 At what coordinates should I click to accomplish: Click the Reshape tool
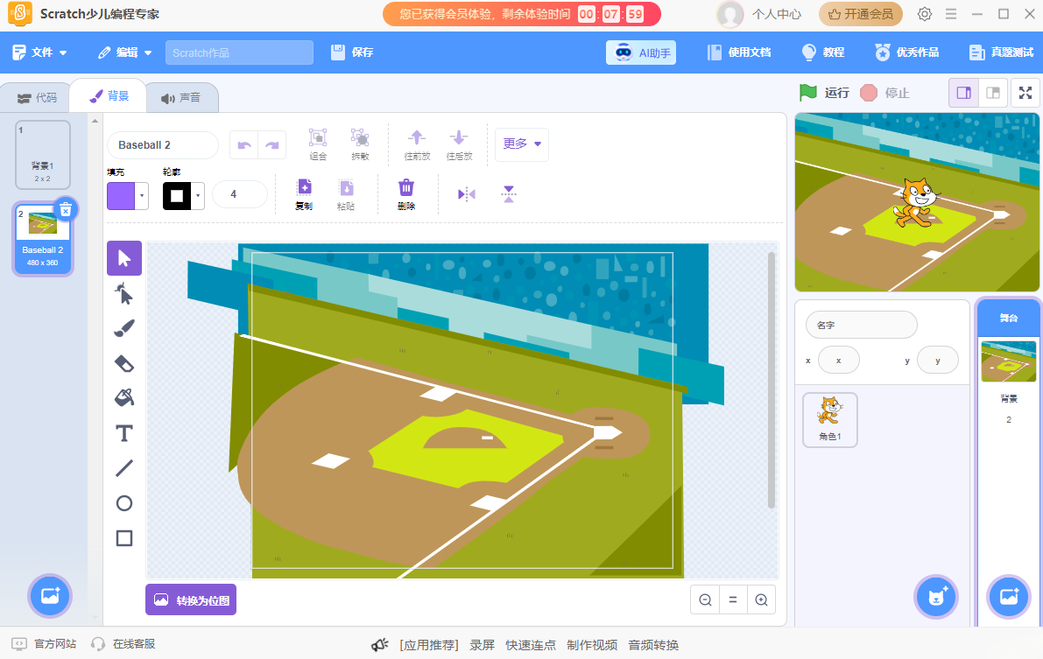[124, 294]
